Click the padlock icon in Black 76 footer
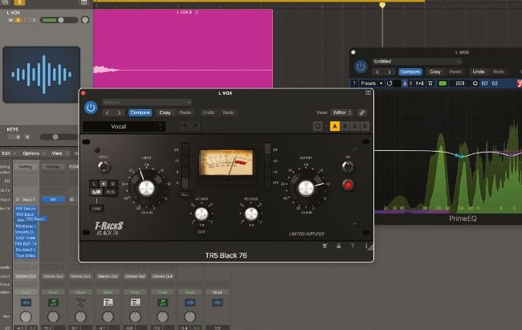 pos(338,246)
